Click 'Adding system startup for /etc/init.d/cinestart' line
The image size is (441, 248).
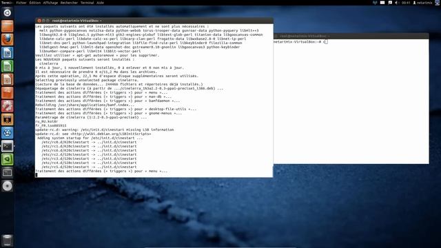(x=90, y=138)
